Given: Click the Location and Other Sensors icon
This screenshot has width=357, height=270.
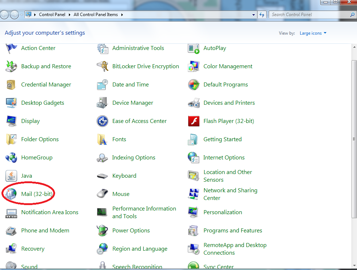Looking at the screenshot, I should pos(194,175).
